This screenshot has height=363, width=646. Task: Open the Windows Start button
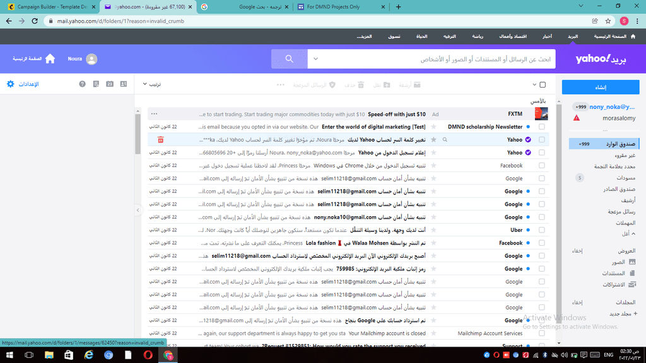pyautogui.click(x=9, y=355)
